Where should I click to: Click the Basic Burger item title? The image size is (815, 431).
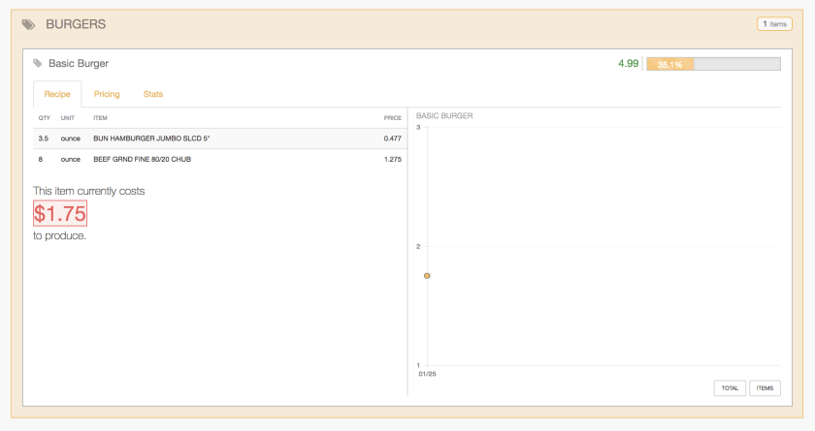click(79, 63)
